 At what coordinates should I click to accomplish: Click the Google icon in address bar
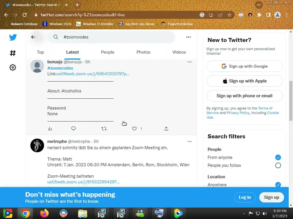pos(202,15)
